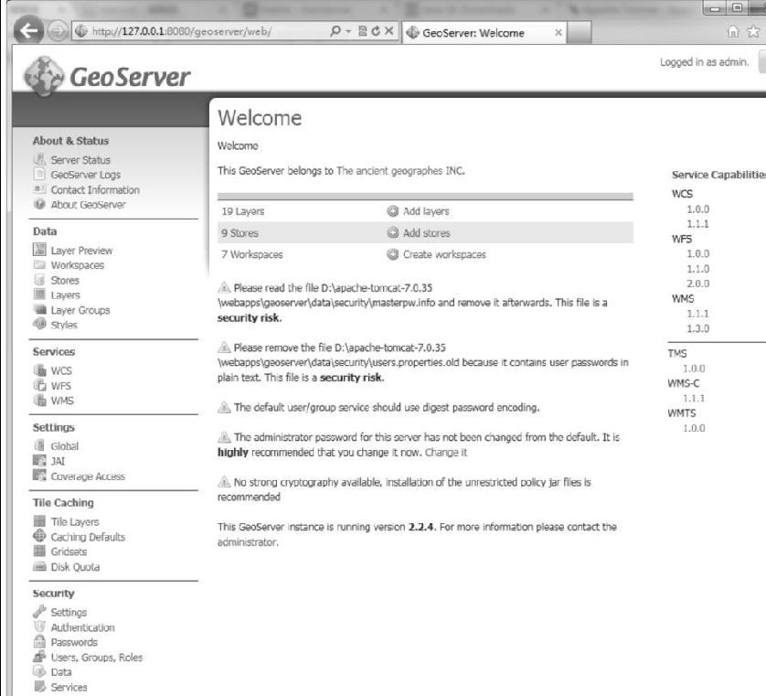Open the Add stores link
This screenshot has height=696, width=766.
[427, 232]
